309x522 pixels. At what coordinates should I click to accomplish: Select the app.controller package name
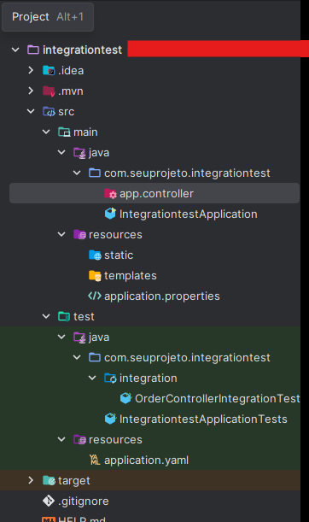pos(156,194)
